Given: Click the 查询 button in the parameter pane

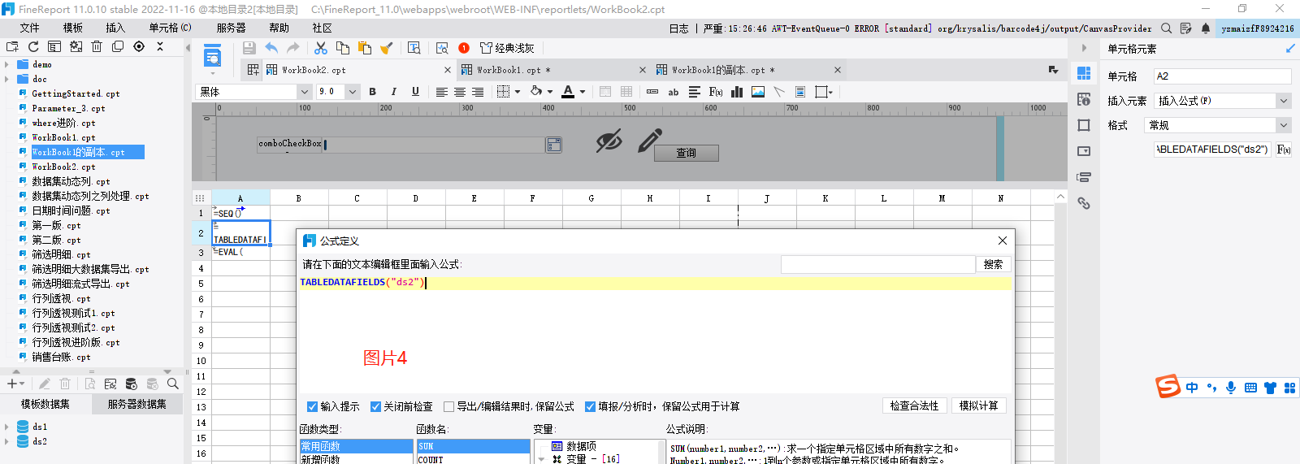Looking at the screenshot, I should 687,153.
